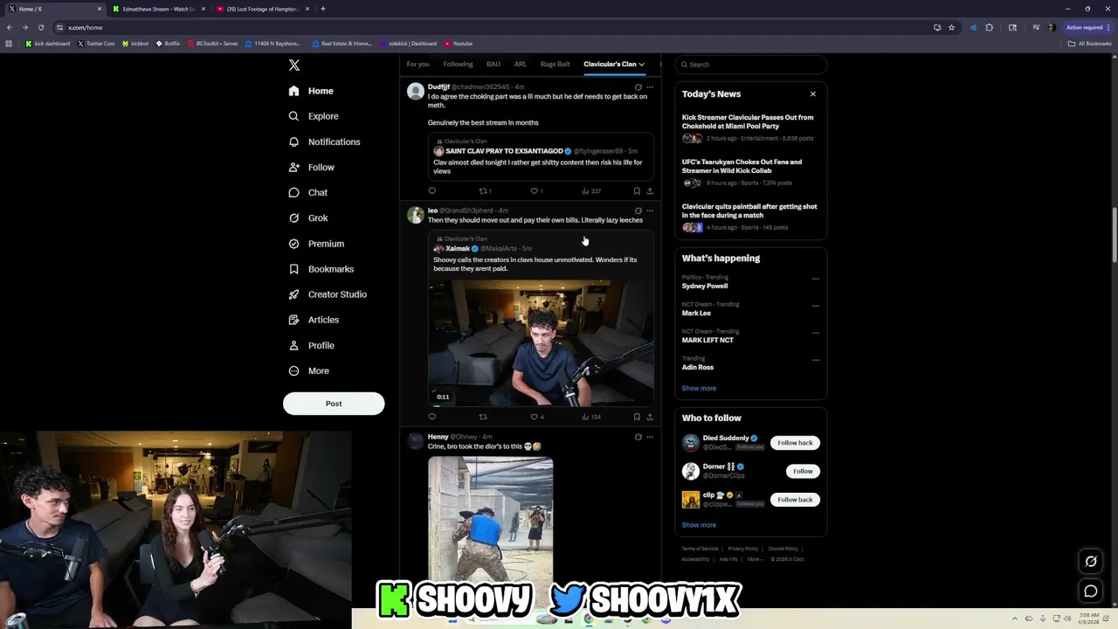Close the Today's News panel
Viewport: 1118px width, 629px height.
tap(812, 93)
